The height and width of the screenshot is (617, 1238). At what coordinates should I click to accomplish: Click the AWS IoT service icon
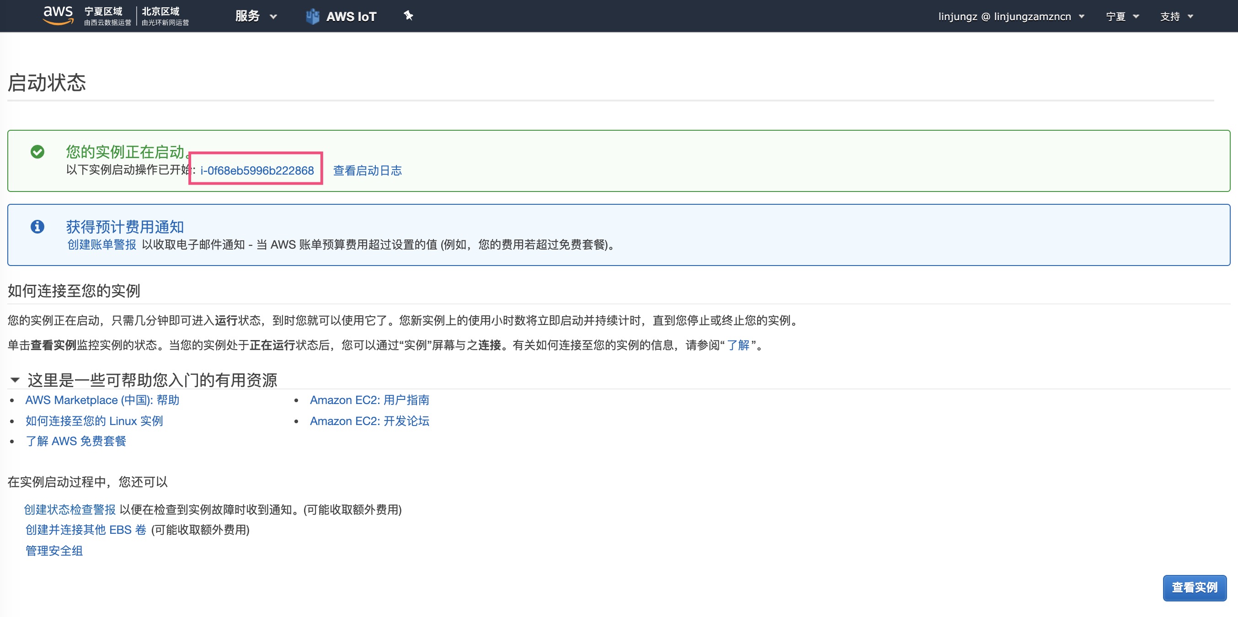[x=312, y=16]
